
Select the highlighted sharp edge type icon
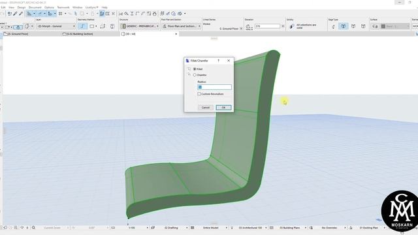tap(344, 26)
